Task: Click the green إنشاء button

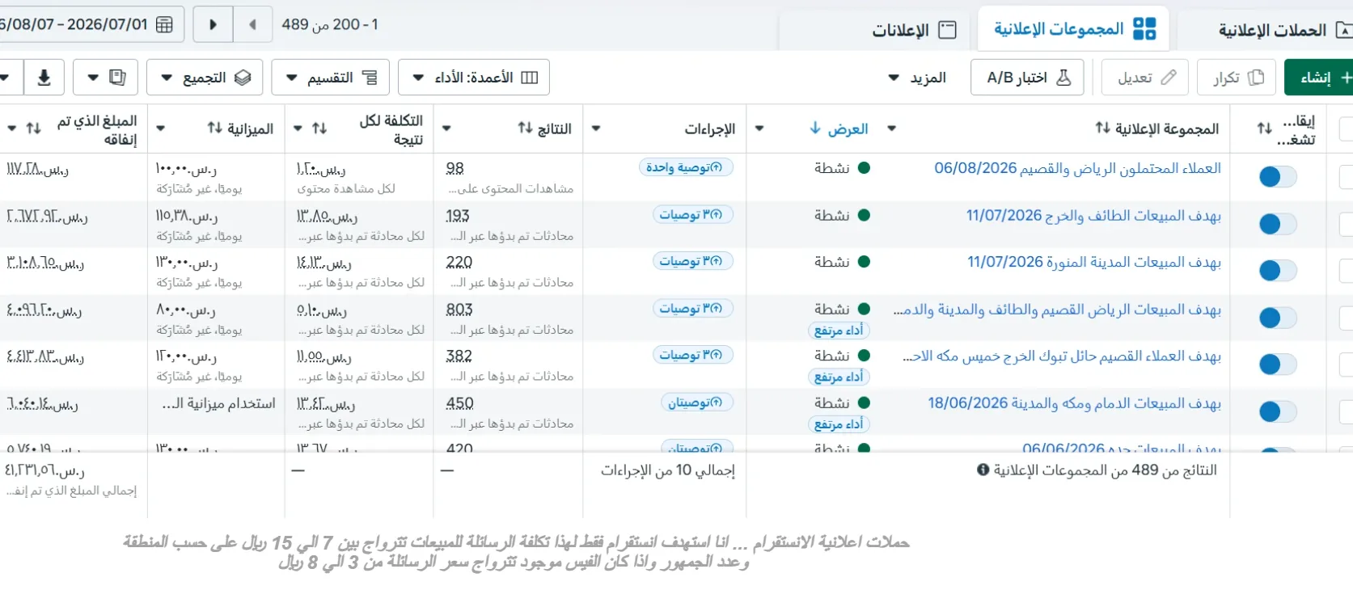Action: pyautogui.click(x=1318, y=78)
